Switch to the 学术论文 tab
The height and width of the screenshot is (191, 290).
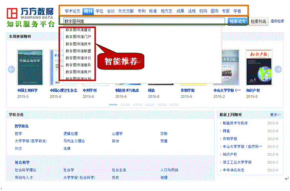point(72,11)
